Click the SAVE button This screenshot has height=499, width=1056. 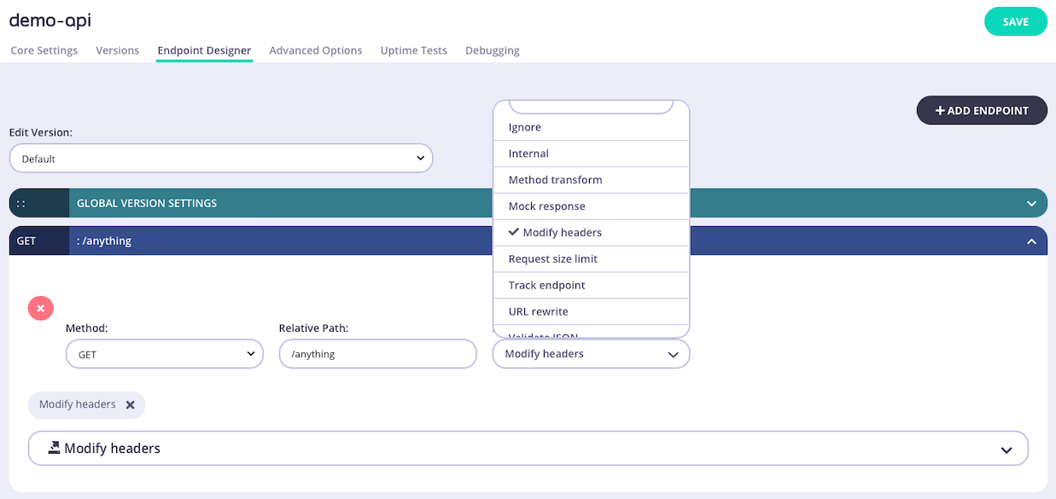point(1015,20)
